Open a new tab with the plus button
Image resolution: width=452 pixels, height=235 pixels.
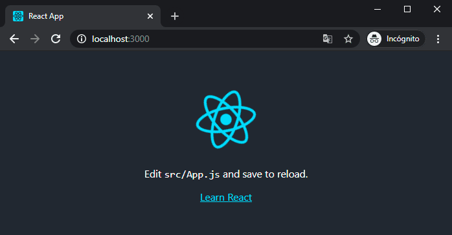(175, 16)
